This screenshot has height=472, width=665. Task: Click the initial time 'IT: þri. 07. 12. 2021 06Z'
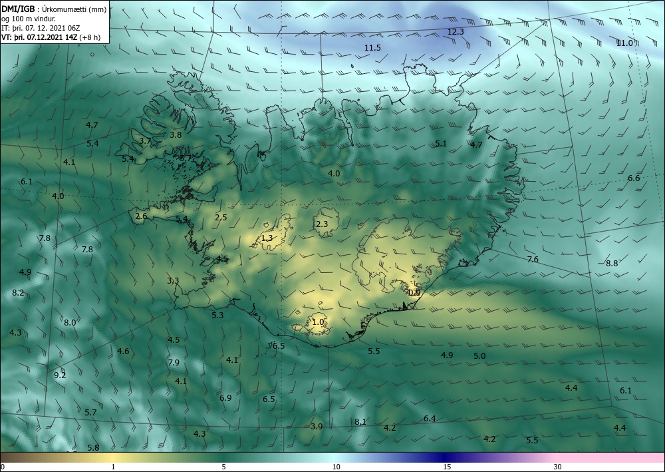coord(41,27)
